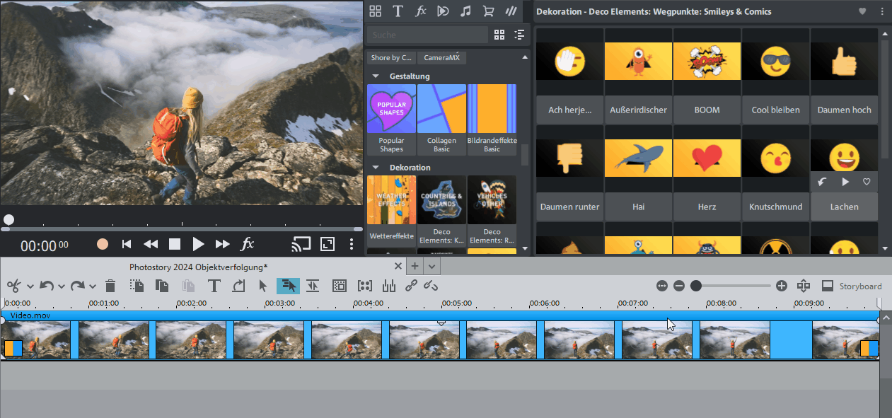
Task: Click the timeline zoom slider handle
Action: coord(696,286)
